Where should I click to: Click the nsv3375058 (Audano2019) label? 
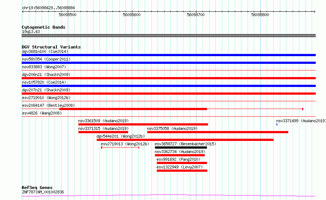click(x=172, y=128)
